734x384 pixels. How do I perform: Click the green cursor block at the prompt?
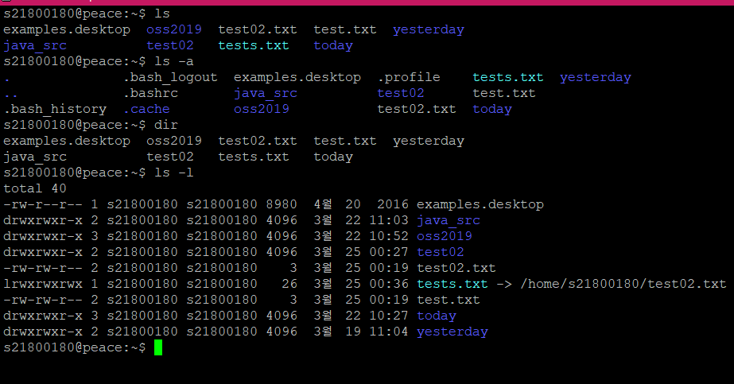pyautogui.click(x=158, y=347)
